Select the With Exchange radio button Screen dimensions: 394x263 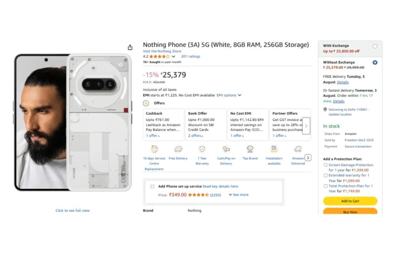point(375,46)
